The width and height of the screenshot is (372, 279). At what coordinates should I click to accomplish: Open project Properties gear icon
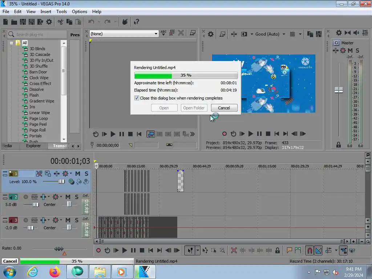[49, 22]
